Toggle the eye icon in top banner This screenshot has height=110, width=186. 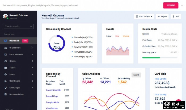pos(182,5)
